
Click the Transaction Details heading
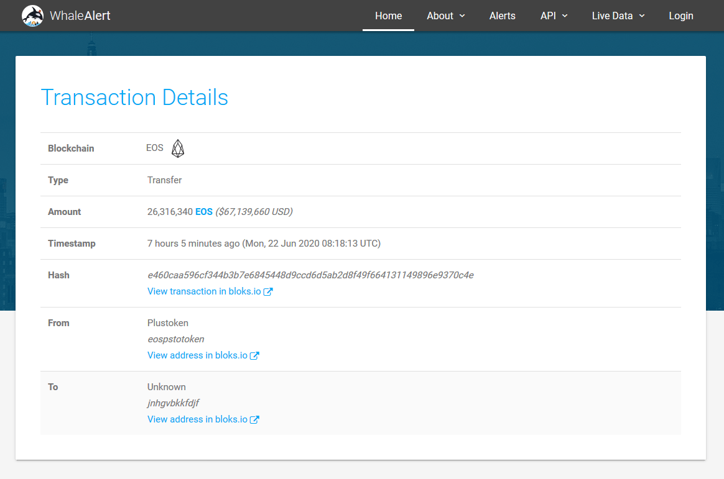click(134, 98)
